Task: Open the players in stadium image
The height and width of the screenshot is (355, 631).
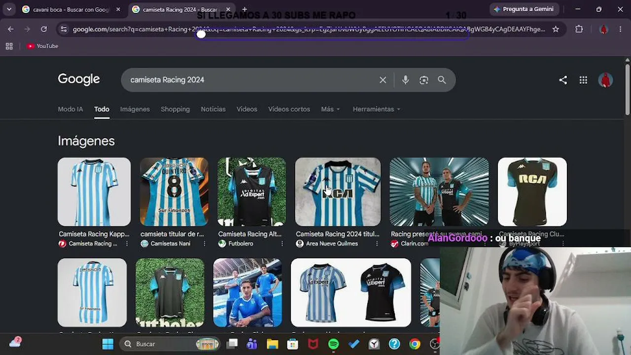Action: (247, 292)
